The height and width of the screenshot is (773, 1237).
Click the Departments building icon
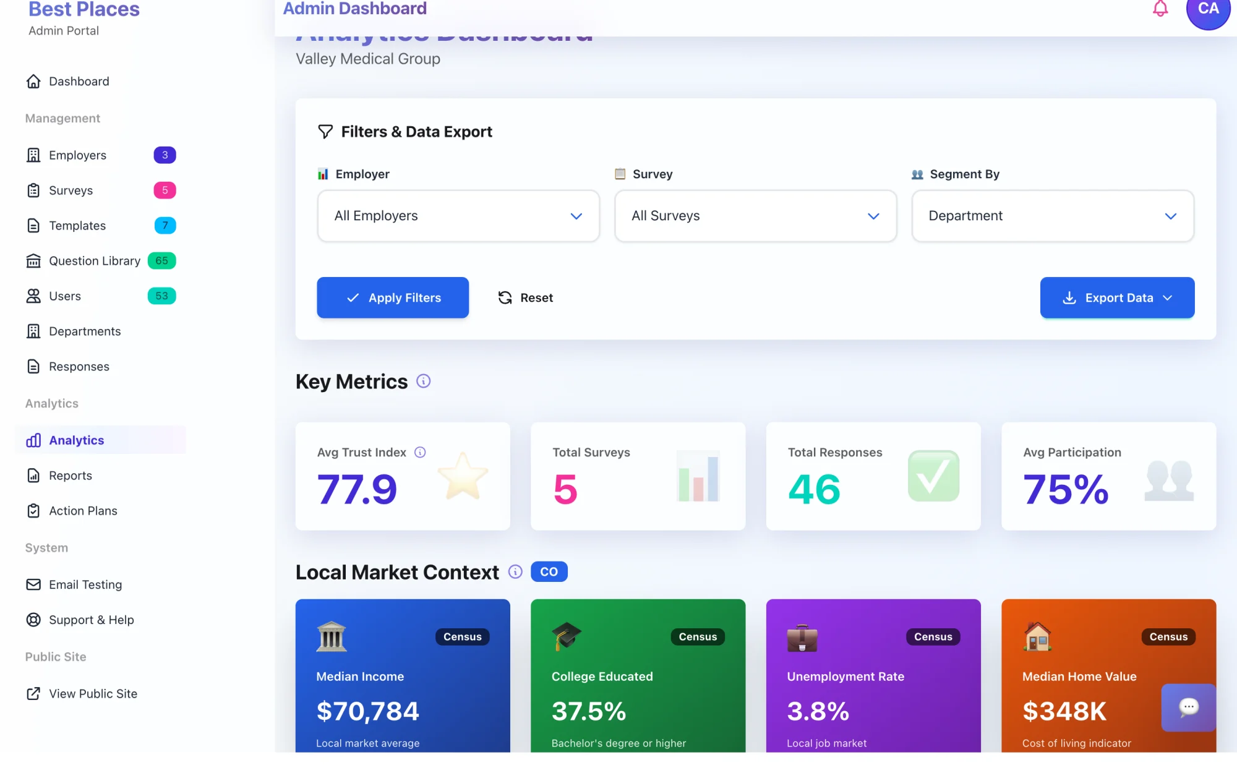33,331
